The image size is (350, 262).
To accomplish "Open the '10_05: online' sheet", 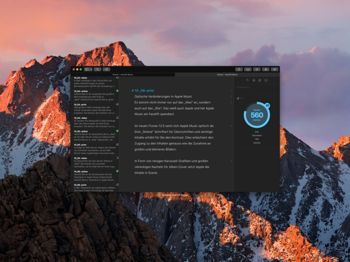I will 95,136.
